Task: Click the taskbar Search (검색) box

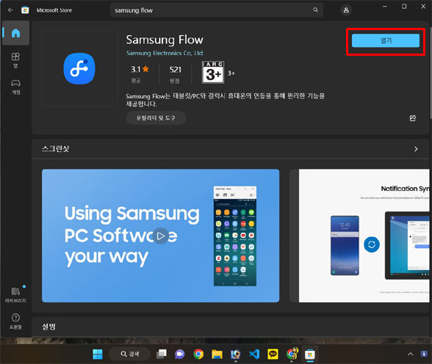Action: coord(130,354)
